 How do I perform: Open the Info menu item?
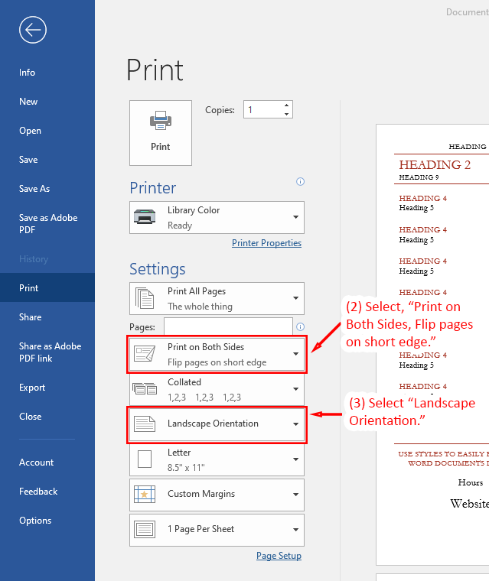(47, 73)
